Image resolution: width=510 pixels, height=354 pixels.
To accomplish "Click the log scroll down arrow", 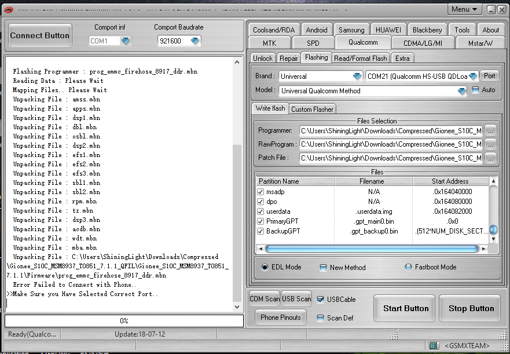I will pos(237,306).
